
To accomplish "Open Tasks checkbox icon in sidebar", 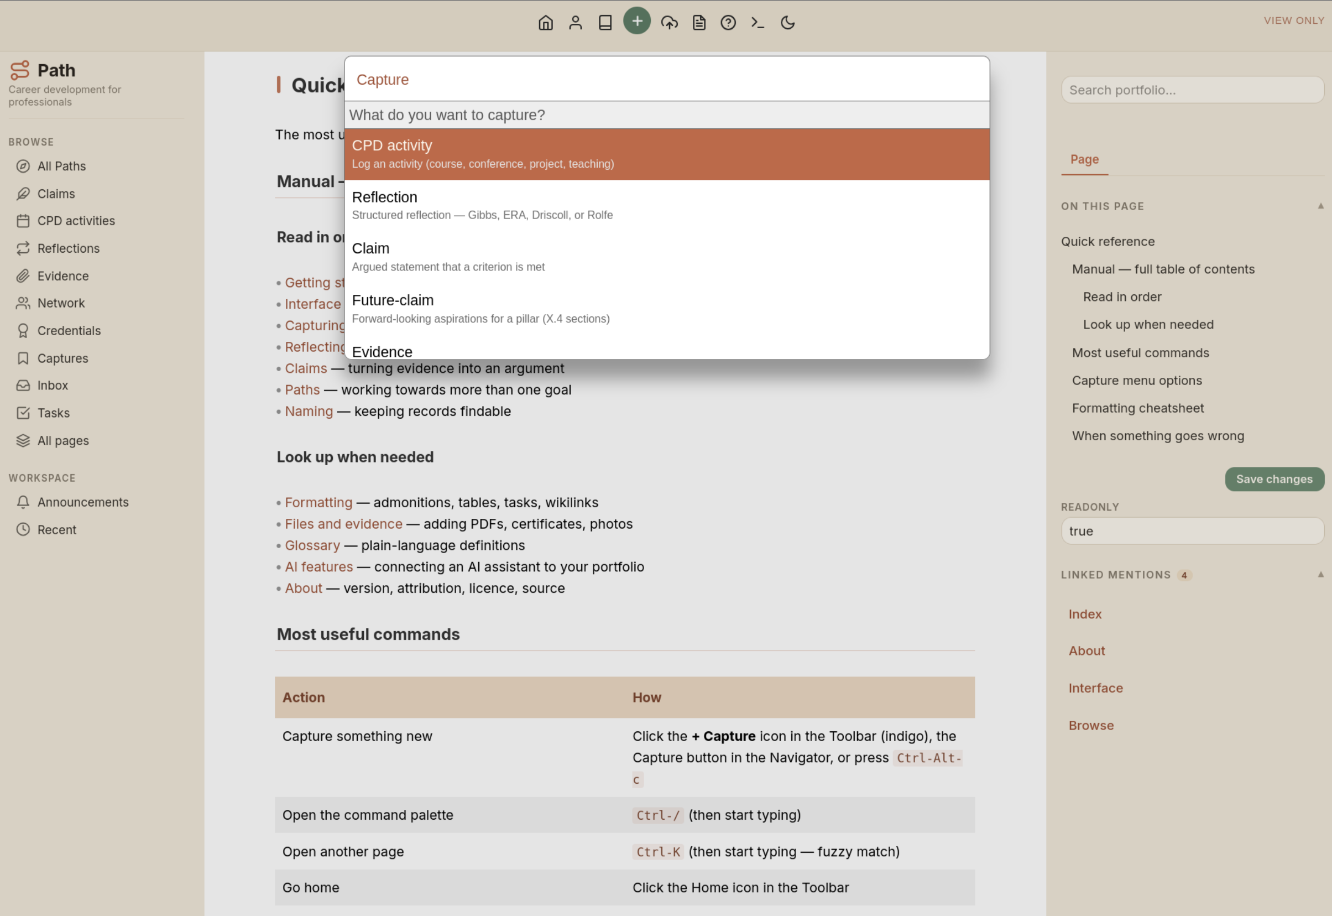I will pyautogui.click(x=23, y=413).
